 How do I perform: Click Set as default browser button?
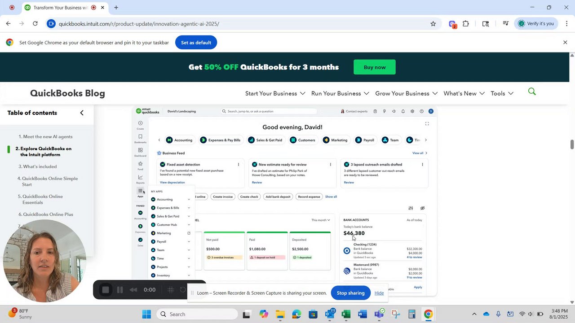tap(196, 43)
